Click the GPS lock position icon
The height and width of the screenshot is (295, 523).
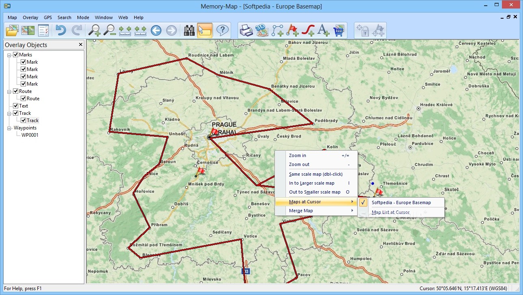(363, 30)
